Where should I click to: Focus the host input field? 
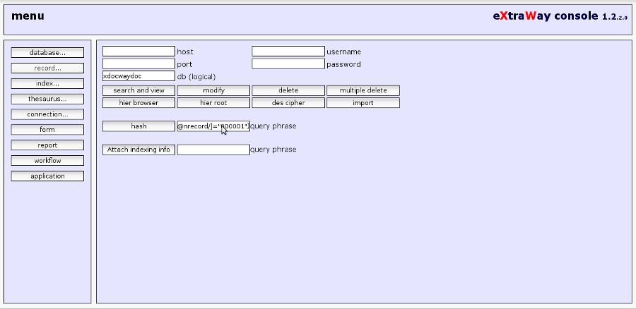139,51
